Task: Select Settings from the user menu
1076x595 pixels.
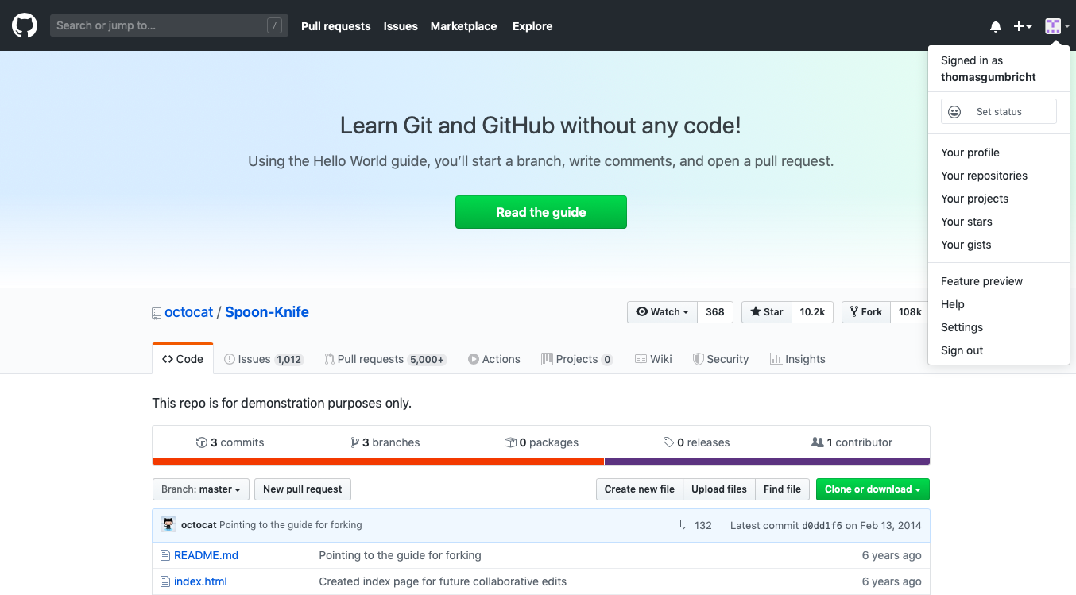Action: [962, 327]
